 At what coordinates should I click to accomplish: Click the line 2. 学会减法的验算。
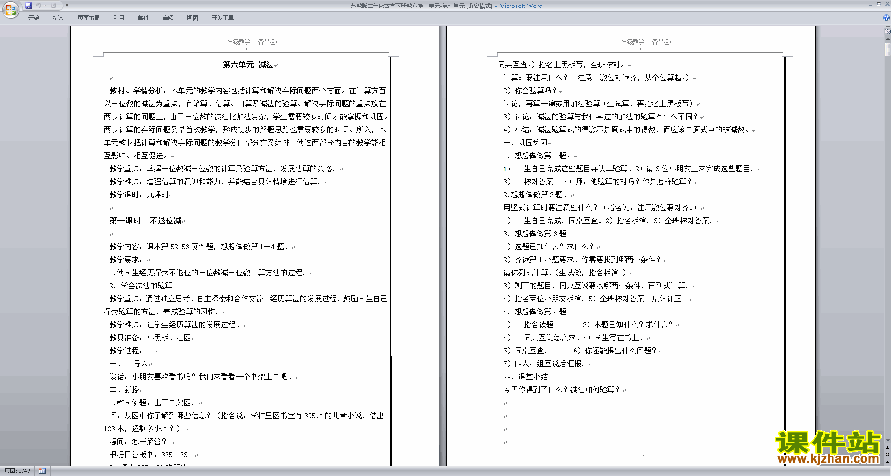click(x=143, y=286)
